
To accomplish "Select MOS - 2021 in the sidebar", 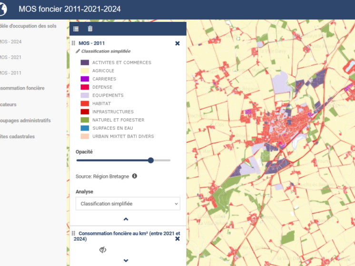I will click(10, 58).
